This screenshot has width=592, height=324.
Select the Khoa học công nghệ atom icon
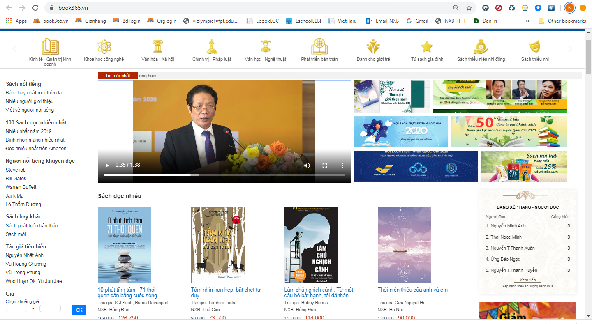click(104, 46)
